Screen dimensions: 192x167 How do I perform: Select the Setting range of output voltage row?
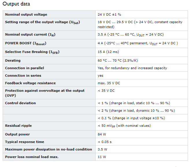(x=95, y=24)
